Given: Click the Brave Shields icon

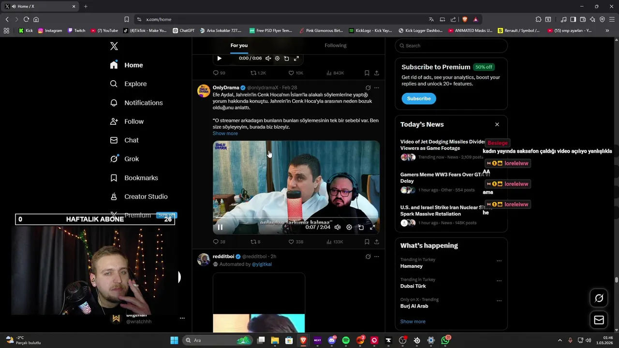Looking at the screenshot, I should click(x=465, y=19).
